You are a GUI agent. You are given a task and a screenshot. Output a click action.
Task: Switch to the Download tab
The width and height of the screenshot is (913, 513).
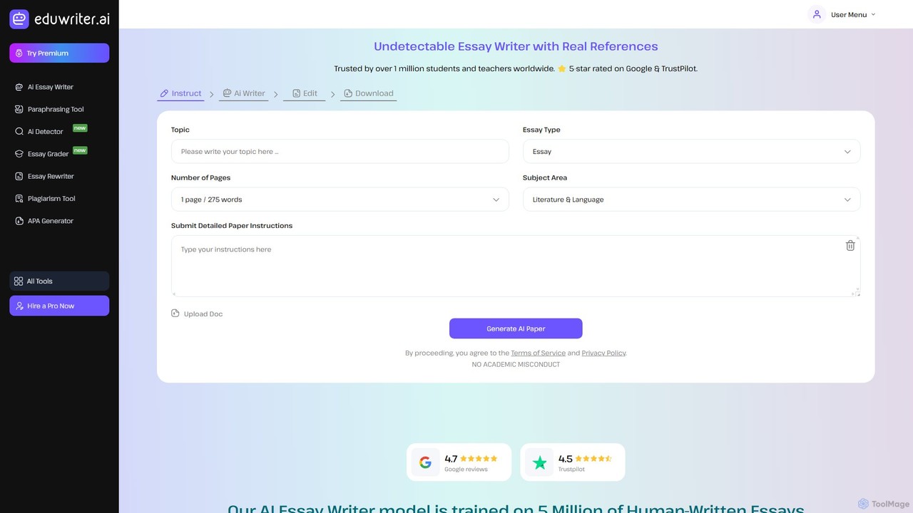point(368,93)
